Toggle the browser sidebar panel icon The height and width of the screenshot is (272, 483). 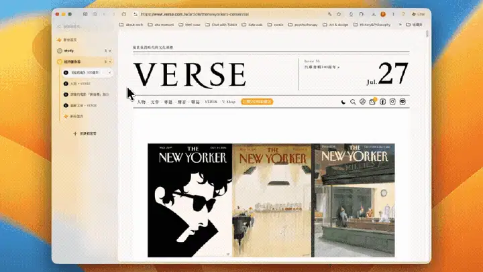[85, 14]
